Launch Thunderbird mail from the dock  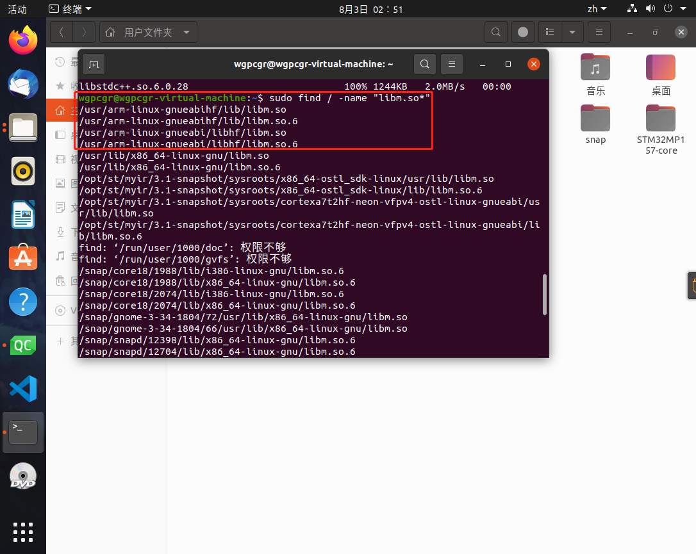pyautogui.click(x=23, y=84)
